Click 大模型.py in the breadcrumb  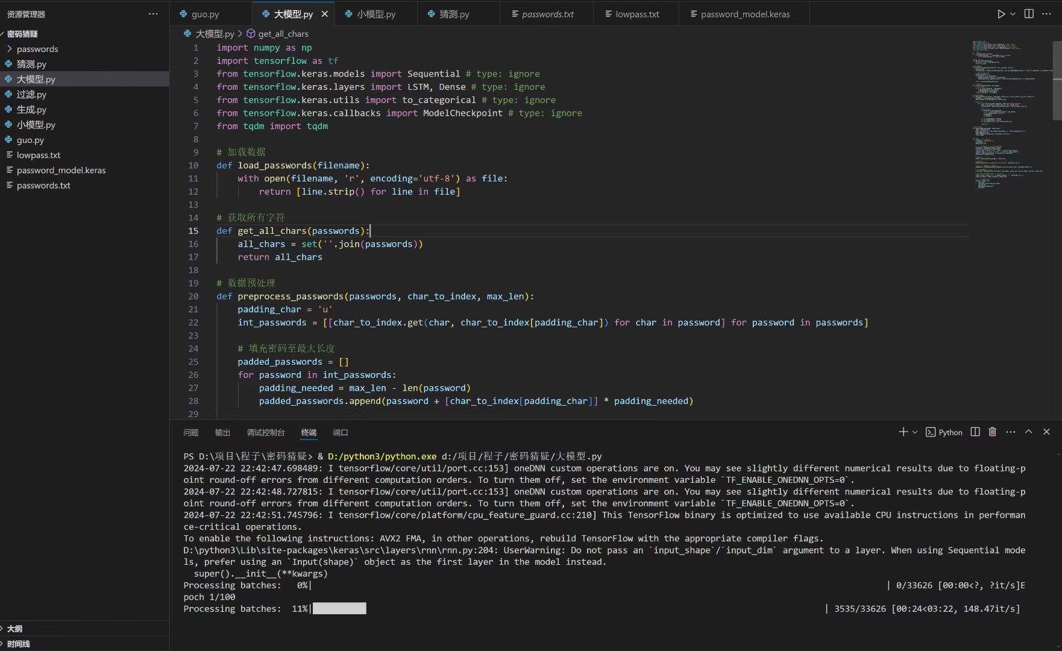(x=215, y=34)
